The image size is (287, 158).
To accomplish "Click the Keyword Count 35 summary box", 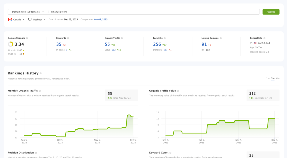I will tap(263, 155).
